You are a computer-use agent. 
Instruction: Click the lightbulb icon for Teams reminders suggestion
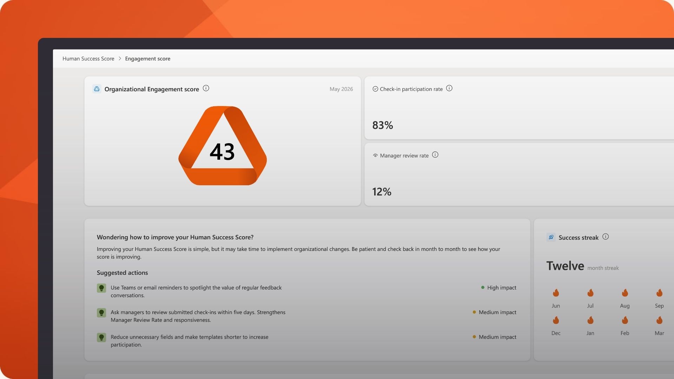click(x=101, y=288)
